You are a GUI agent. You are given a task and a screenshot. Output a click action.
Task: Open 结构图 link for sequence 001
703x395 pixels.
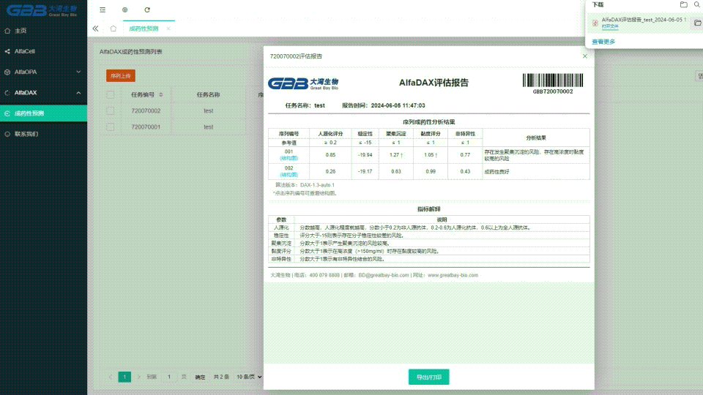click(289, 158)
